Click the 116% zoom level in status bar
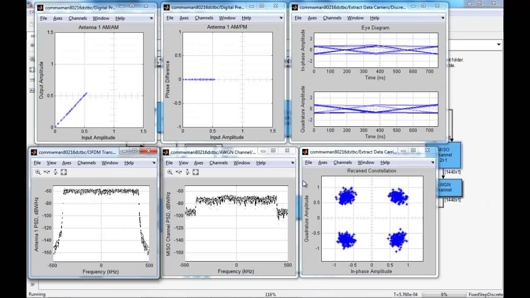 point(270,294)
